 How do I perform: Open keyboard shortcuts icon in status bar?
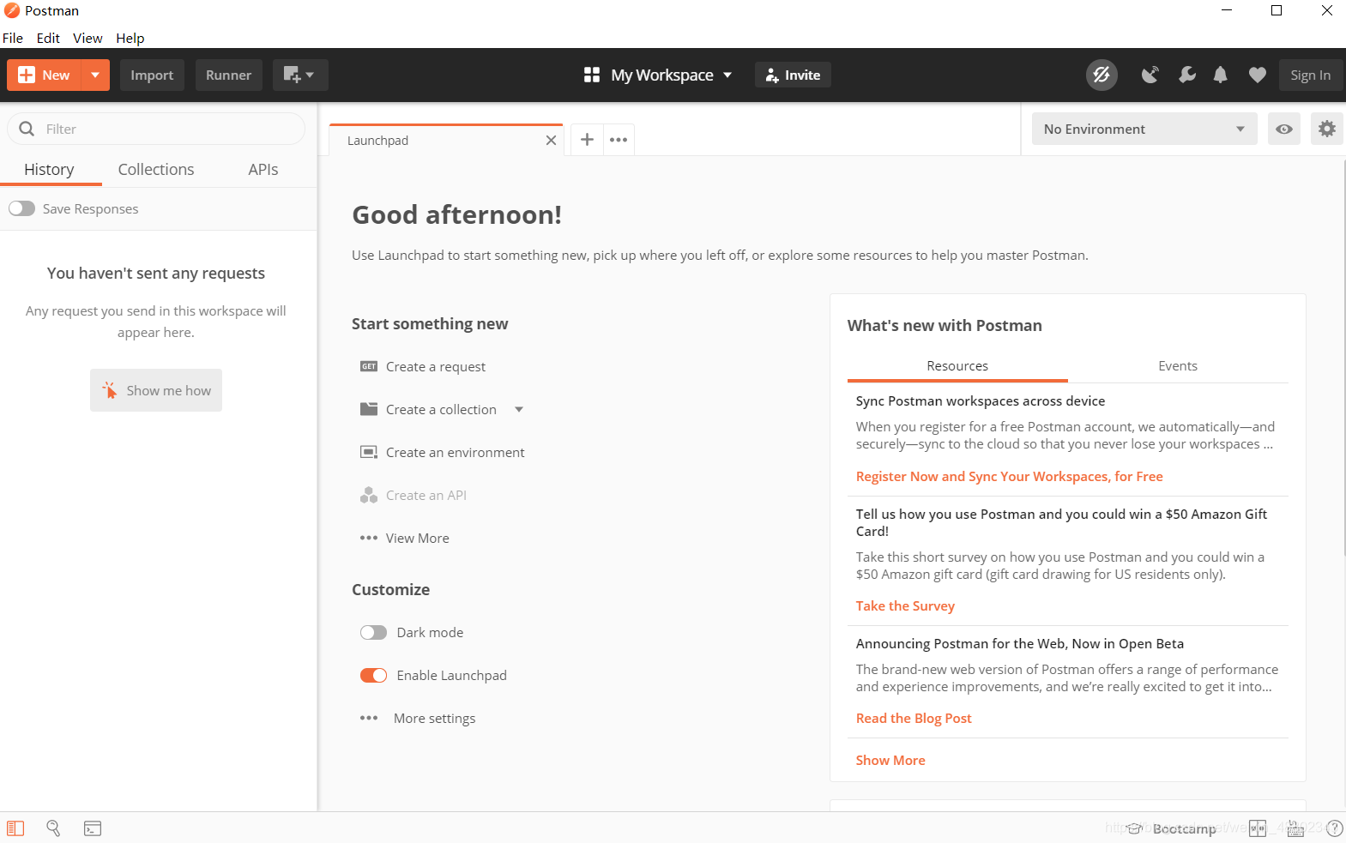[x=1295, y=828]
